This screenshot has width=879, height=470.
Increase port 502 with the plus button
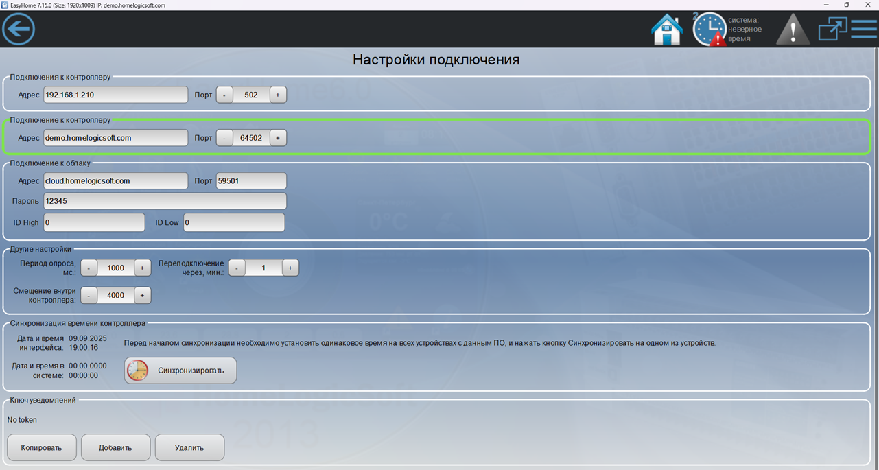[x=278, y=95]
